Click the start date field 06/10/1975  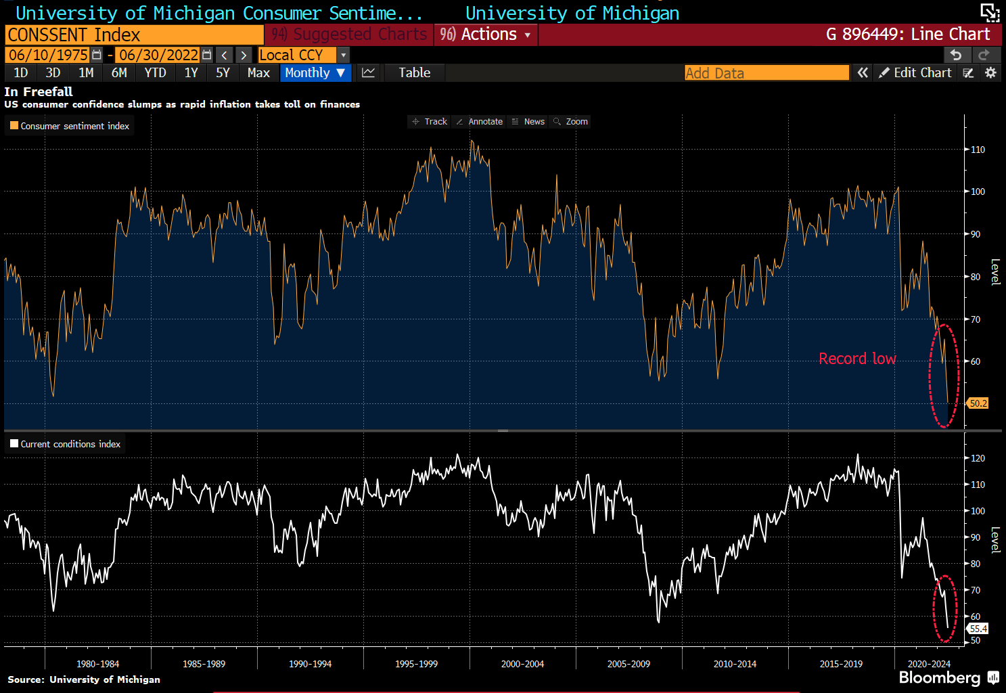[x=48, y=55]
